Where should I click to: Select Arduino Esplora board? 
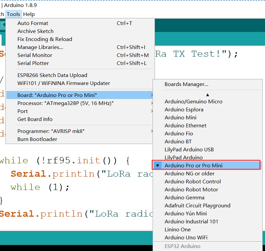[207, 110]
